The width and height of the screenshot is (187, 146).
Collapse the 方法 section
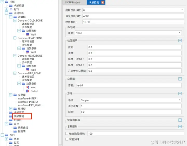(x=180, y=94)
